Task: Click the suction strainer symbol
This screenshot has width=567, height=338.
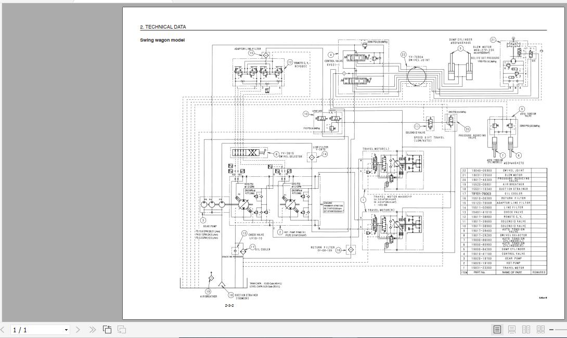Action: (x=222, y=284)
